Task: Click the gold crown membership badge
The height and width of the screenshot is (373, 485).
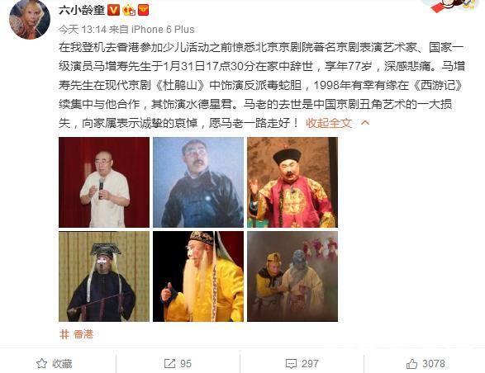Action: point(129,11)
